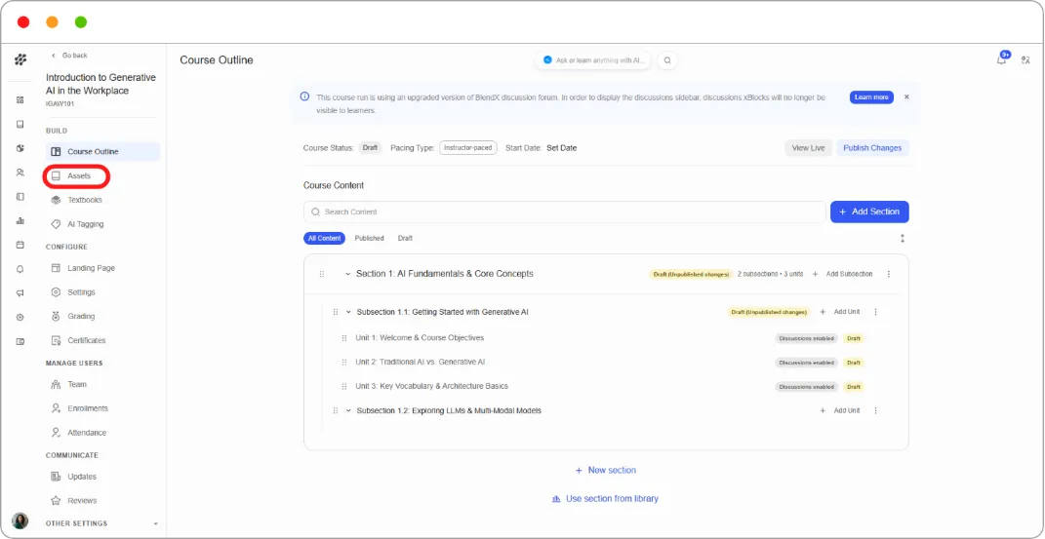Select the All Content filter tab
This screenshot has width=1045, height=539.
click(325, 238)
